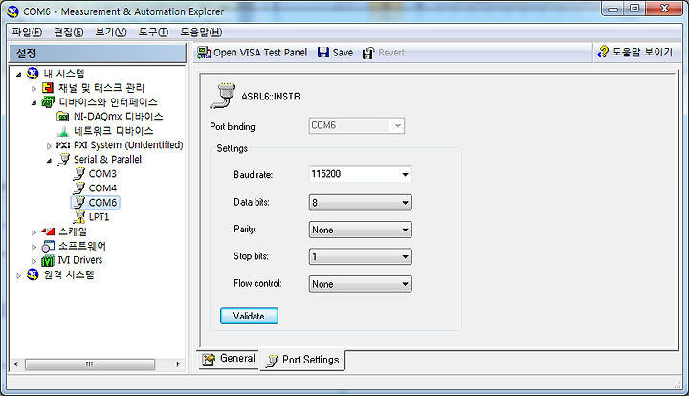Click the Serial & Parallel connector icon
The image size is (689, 396).
click(x=63, y=160)
